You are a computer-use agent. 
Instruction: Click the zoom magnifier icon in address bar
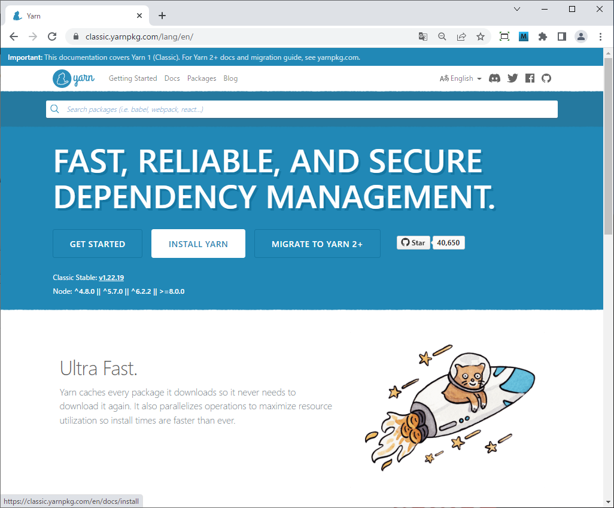point(442,37)
